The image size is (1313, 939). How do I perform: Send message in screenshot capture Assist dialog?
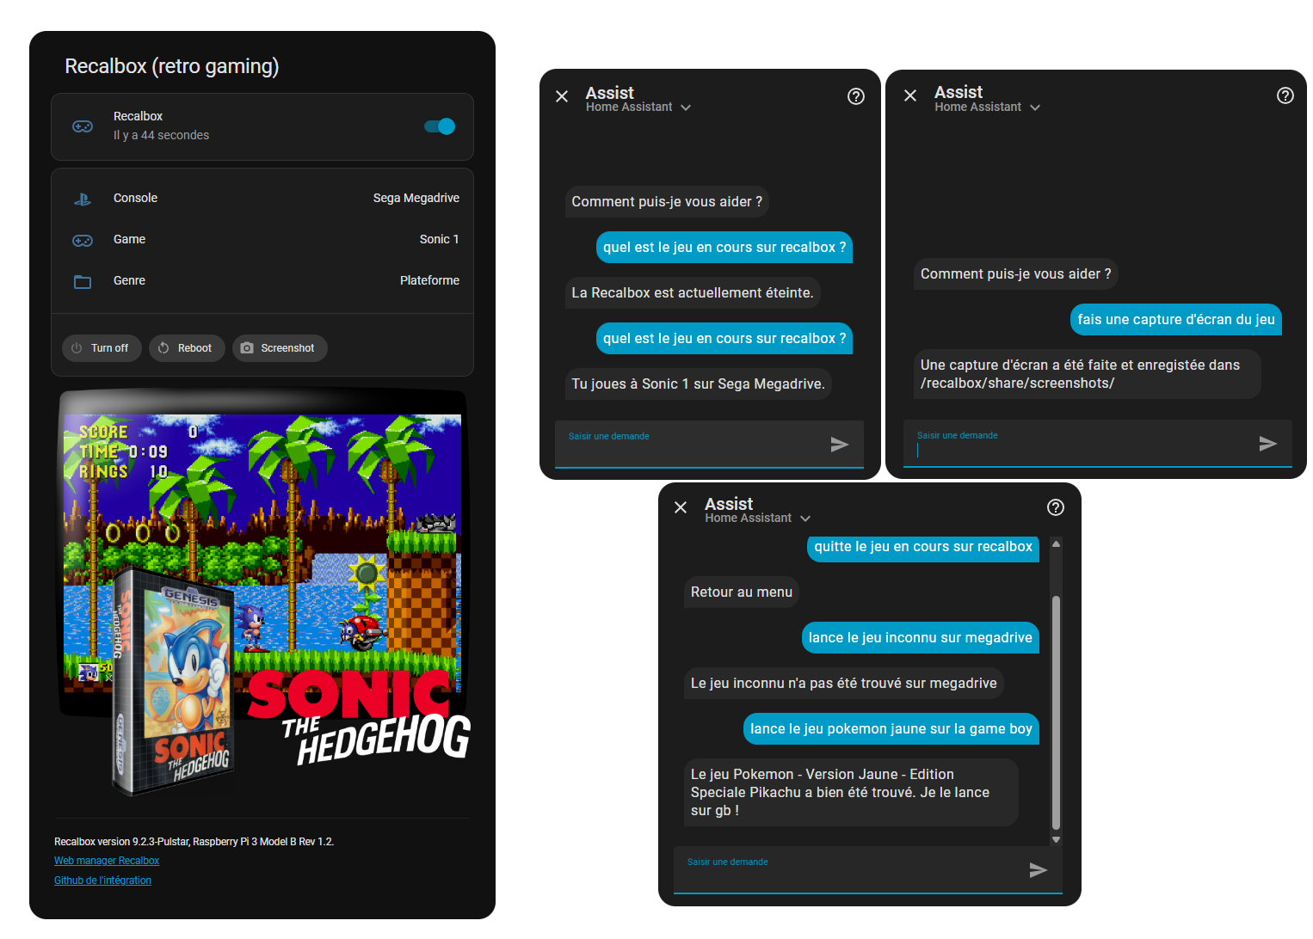pos(1268,443)
